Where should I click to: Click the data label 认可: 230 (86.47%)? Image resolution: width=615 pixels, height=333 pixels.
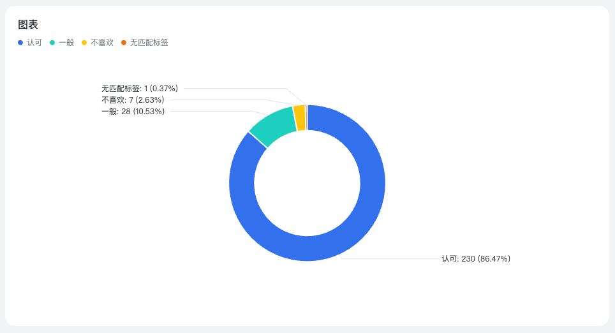pyautogui.click(x=476, y=259)
